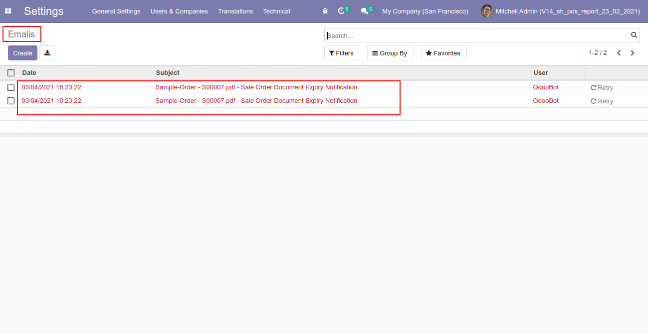Click the search magnifier icon

point(634,35)
